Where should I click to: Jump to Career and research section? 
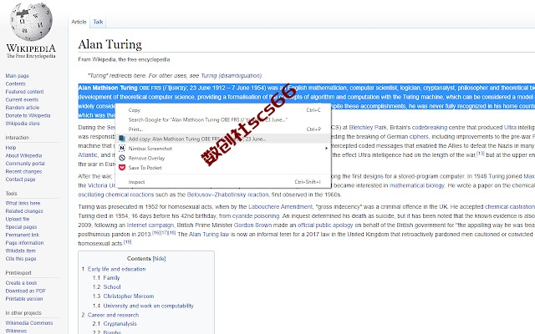click(x=114, y=315)
